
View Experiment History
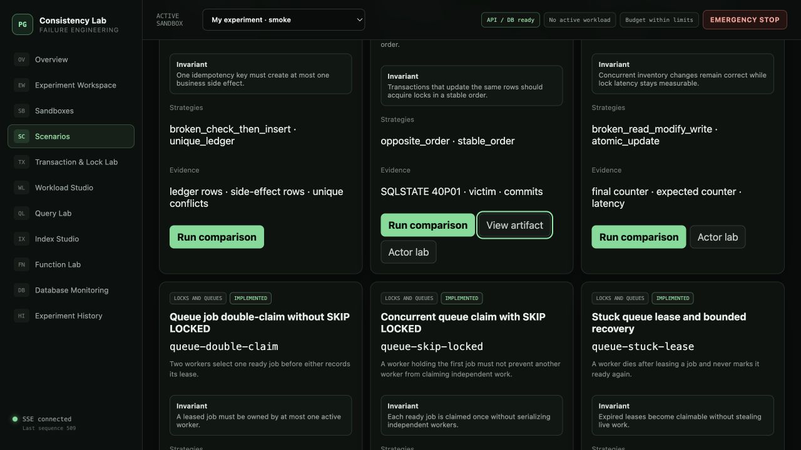(71, 316)
